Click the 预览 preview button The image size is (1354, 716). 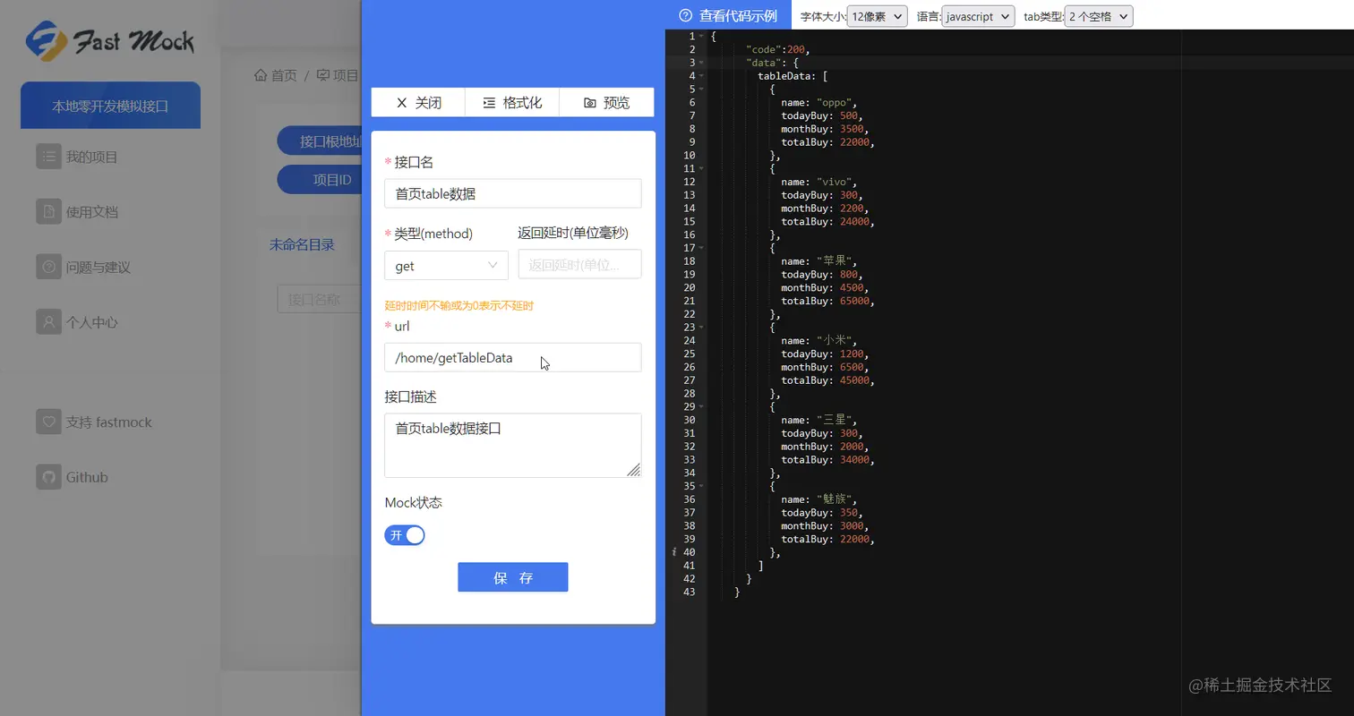click(606, 102)
